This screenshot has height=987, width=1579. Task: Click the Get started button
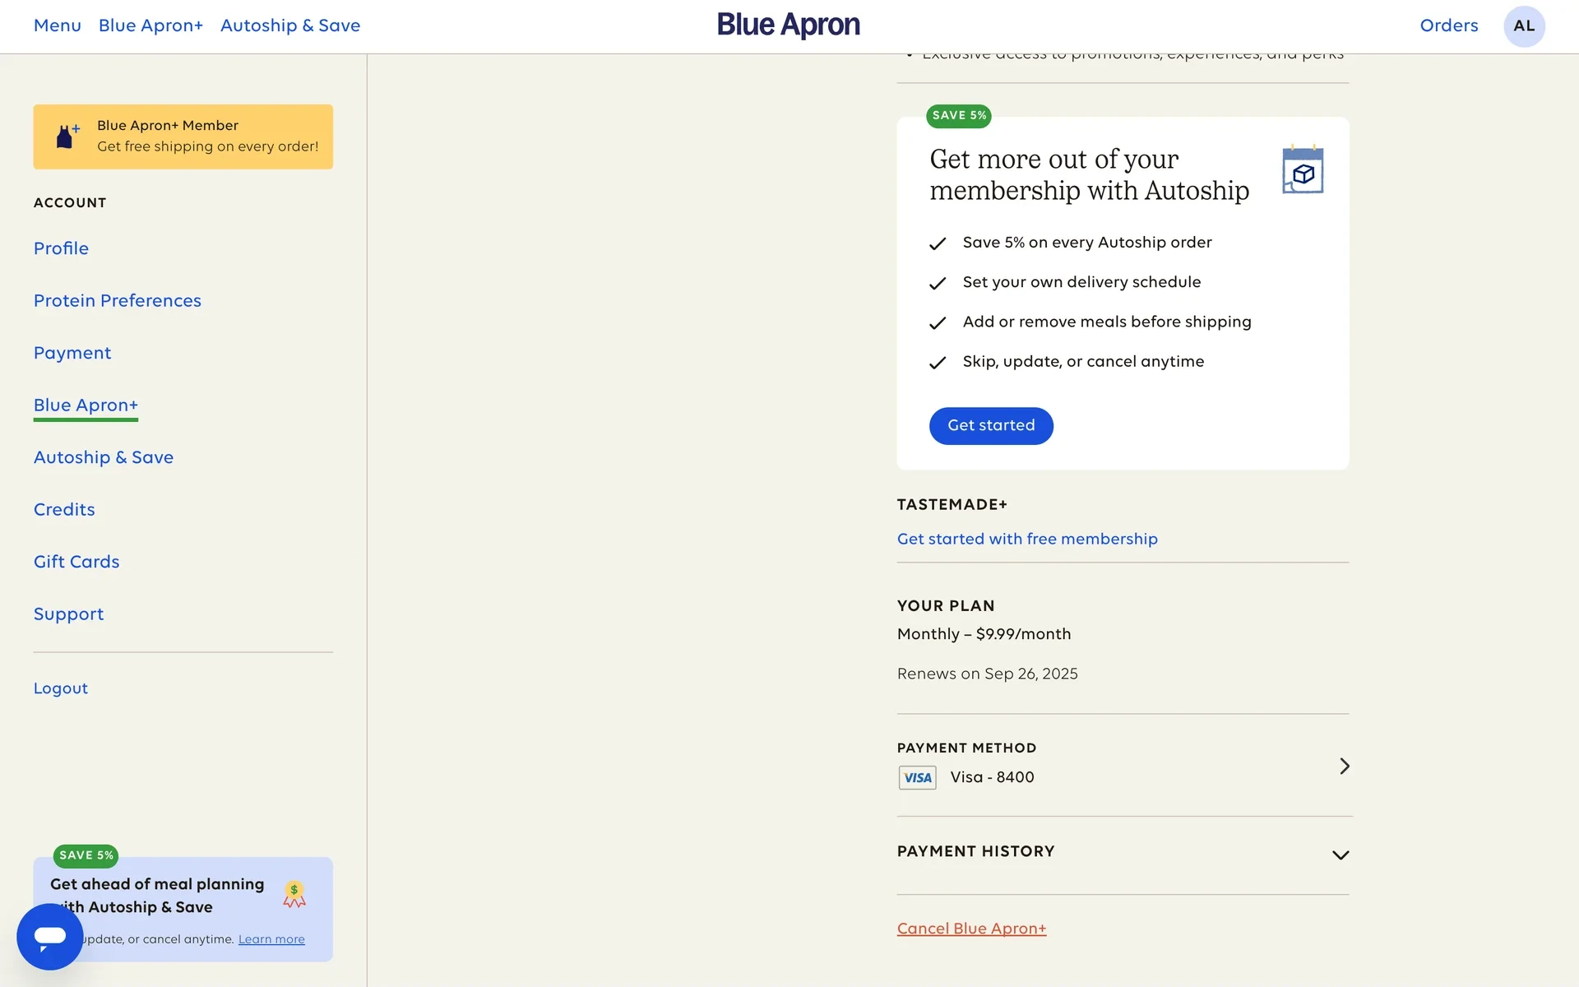pyautogui.click(x=991, y=426)
